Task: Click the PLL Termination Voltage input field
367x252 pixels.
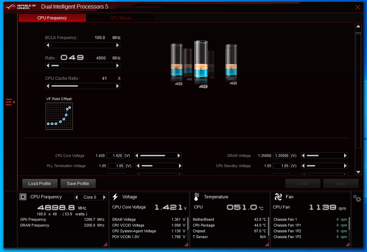Action: (116, 166)
